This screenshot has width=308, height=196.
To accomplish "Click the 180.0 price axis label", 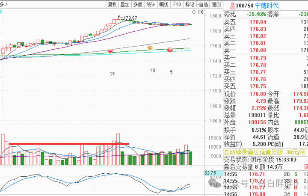I will click(x=215, y=16).
